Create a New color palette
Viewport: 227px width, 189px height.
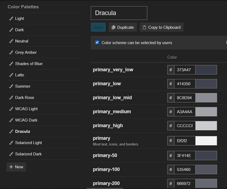(16, 167)
